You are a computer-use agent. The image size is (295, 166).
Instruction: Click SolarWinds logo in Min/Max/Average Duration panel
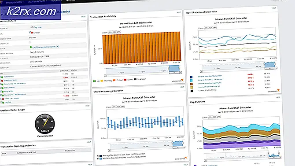181,158
